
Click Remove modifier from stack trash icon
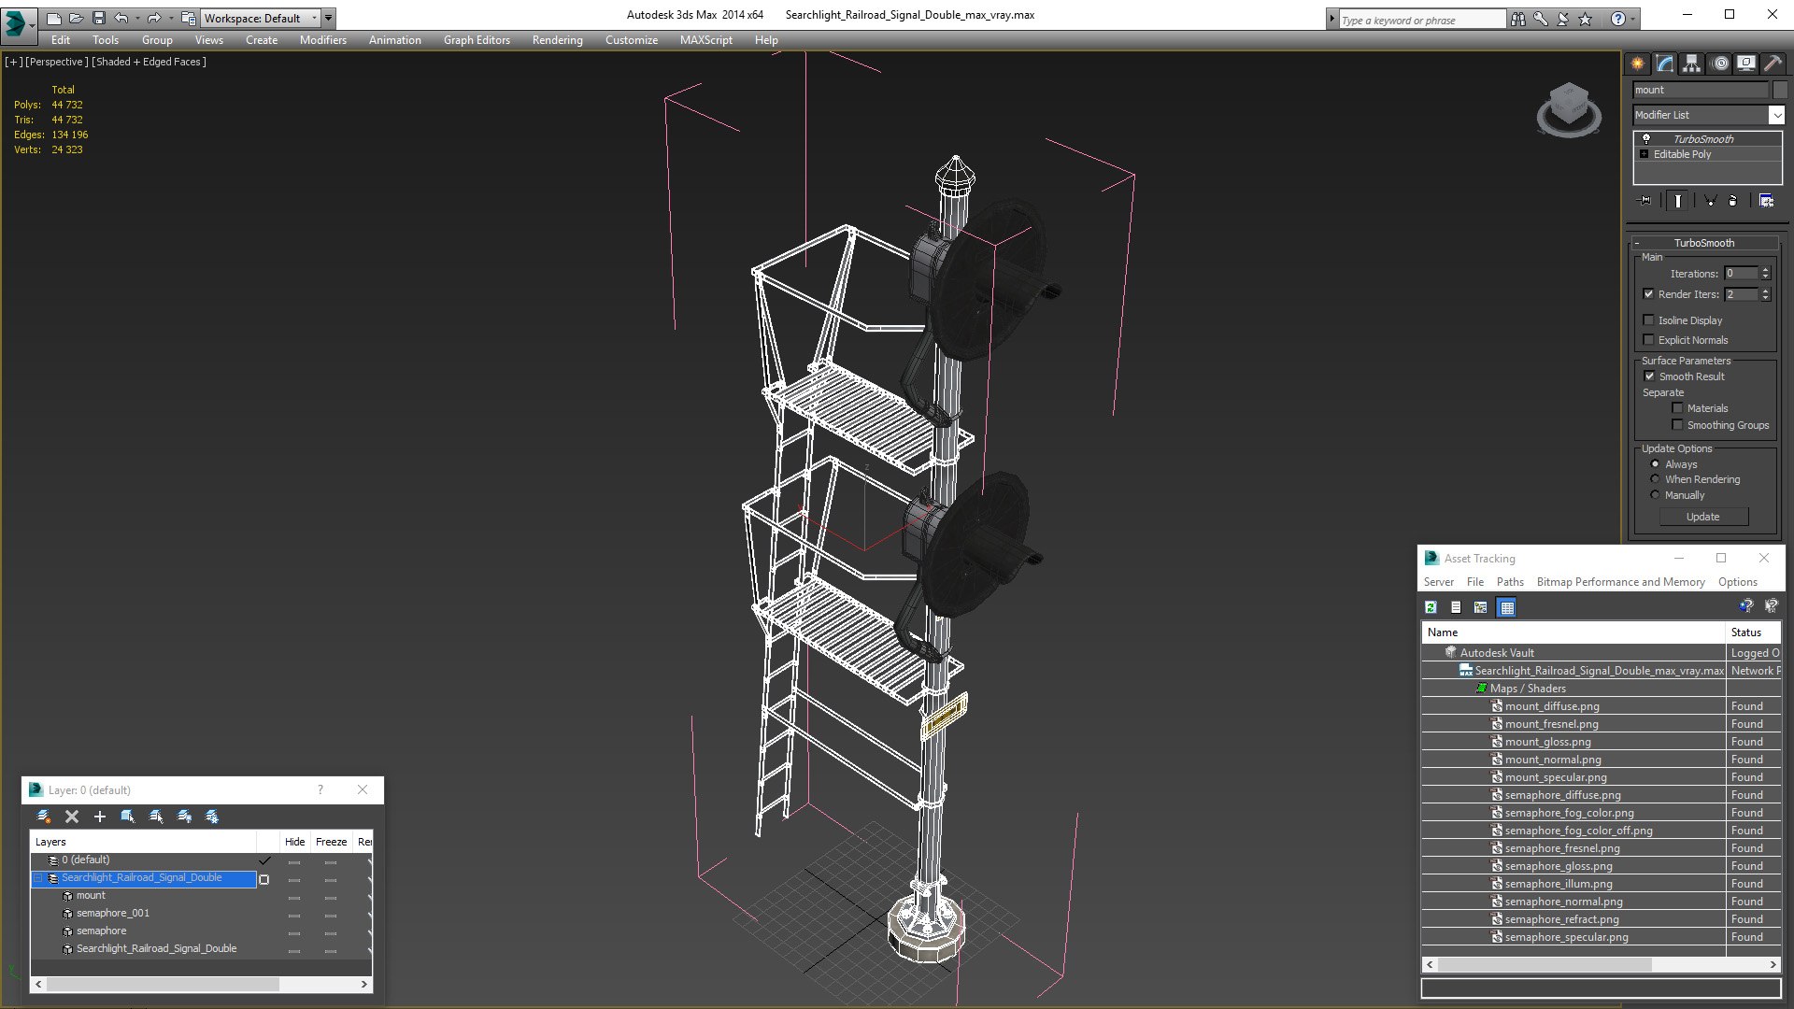click(x=1732, y=201)
